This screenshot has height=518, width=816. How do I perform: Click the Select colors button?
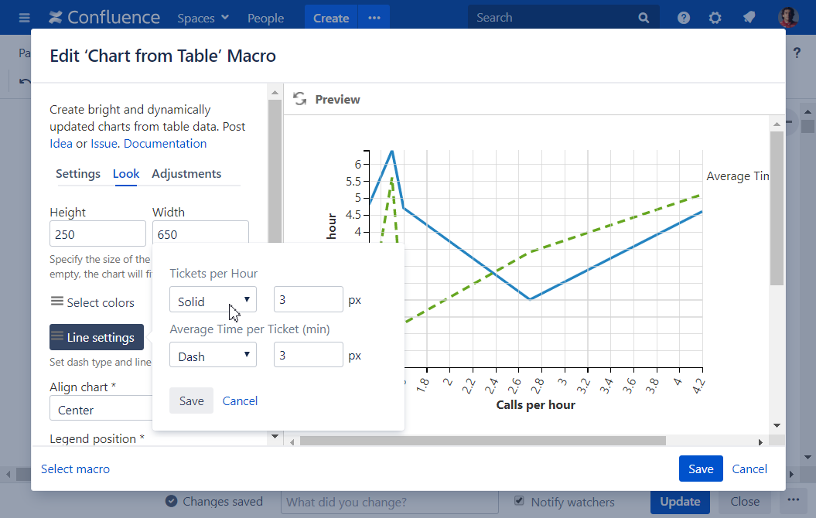tap(92, 302)
